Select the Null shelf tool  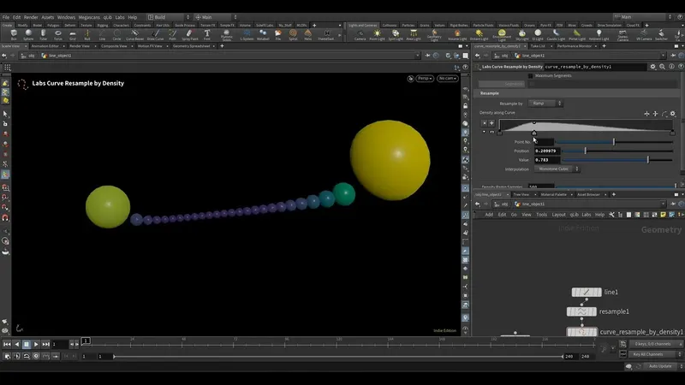(87, 34)
